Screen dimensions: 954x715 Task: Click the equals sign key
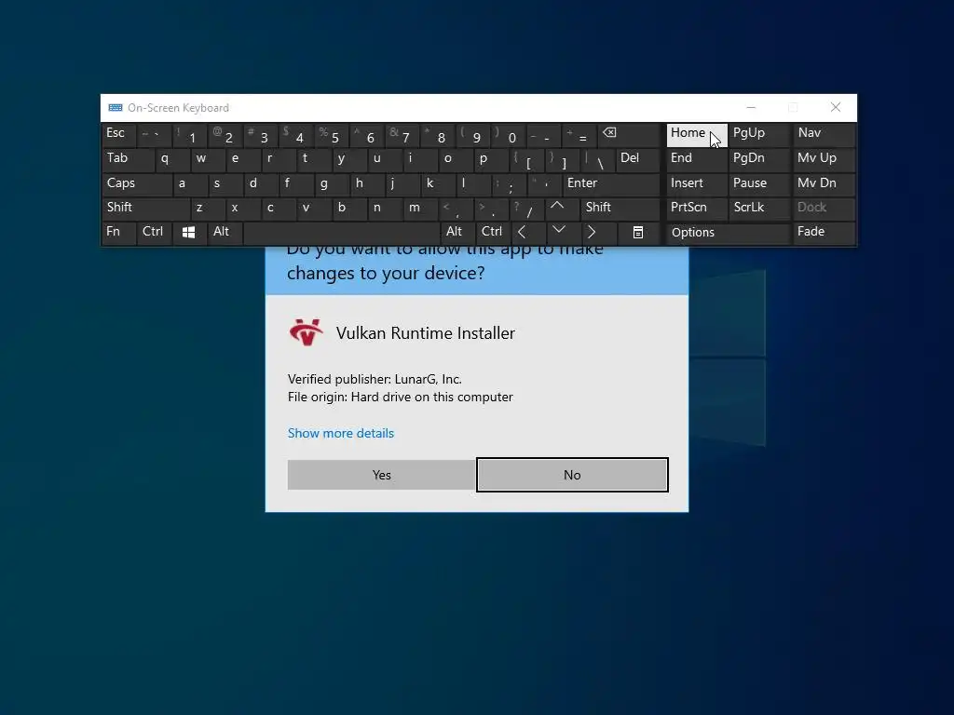579,134
